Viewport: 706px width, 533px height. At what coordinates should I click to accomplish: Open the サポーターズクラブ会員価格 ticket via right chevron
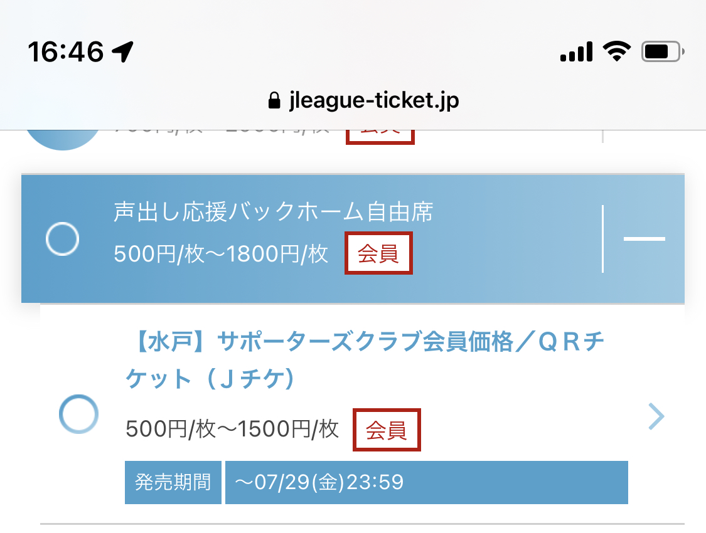pyautogui.click(x=655, y=416)
